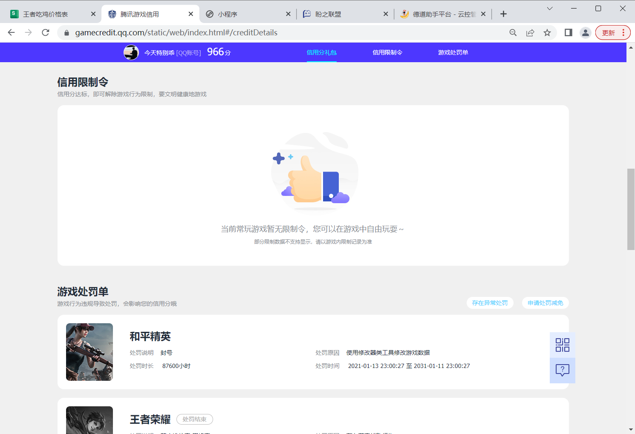Click the penalty time range text
The height and width of the screenshot is (434, 635).
click(409, 366)
